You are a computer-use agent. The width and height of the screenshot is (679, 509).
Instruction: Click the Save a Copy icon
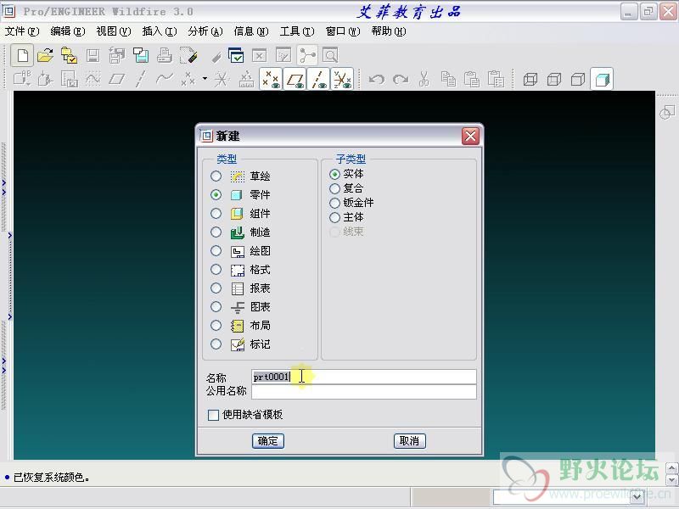[116, 56]
